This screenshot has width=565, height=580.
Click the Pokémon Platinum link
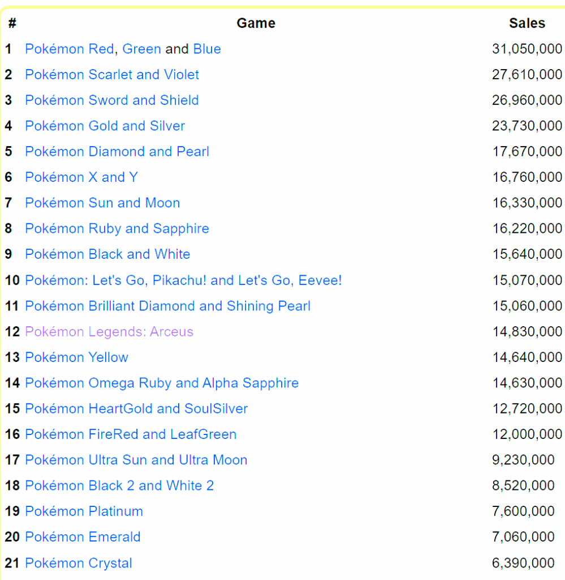tap(83, 511)
